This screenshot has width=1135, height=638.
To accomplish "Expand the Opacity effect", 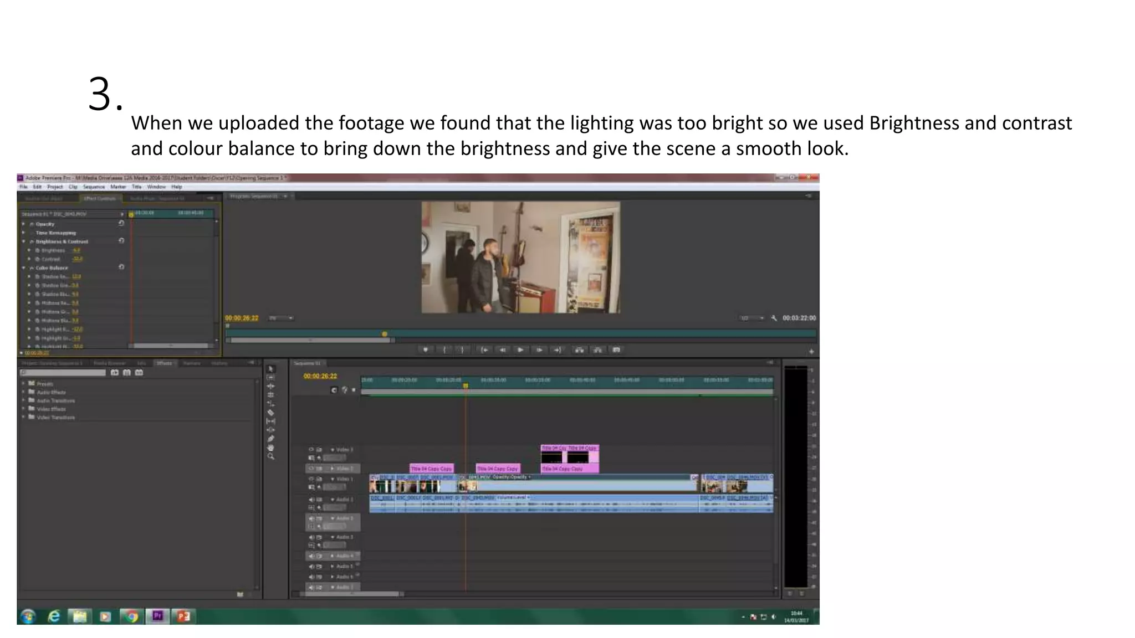I will [24, 224].
